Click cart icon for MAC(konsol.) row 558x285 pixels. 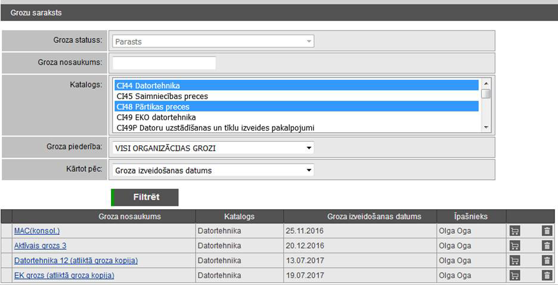[x=515, y=231]
